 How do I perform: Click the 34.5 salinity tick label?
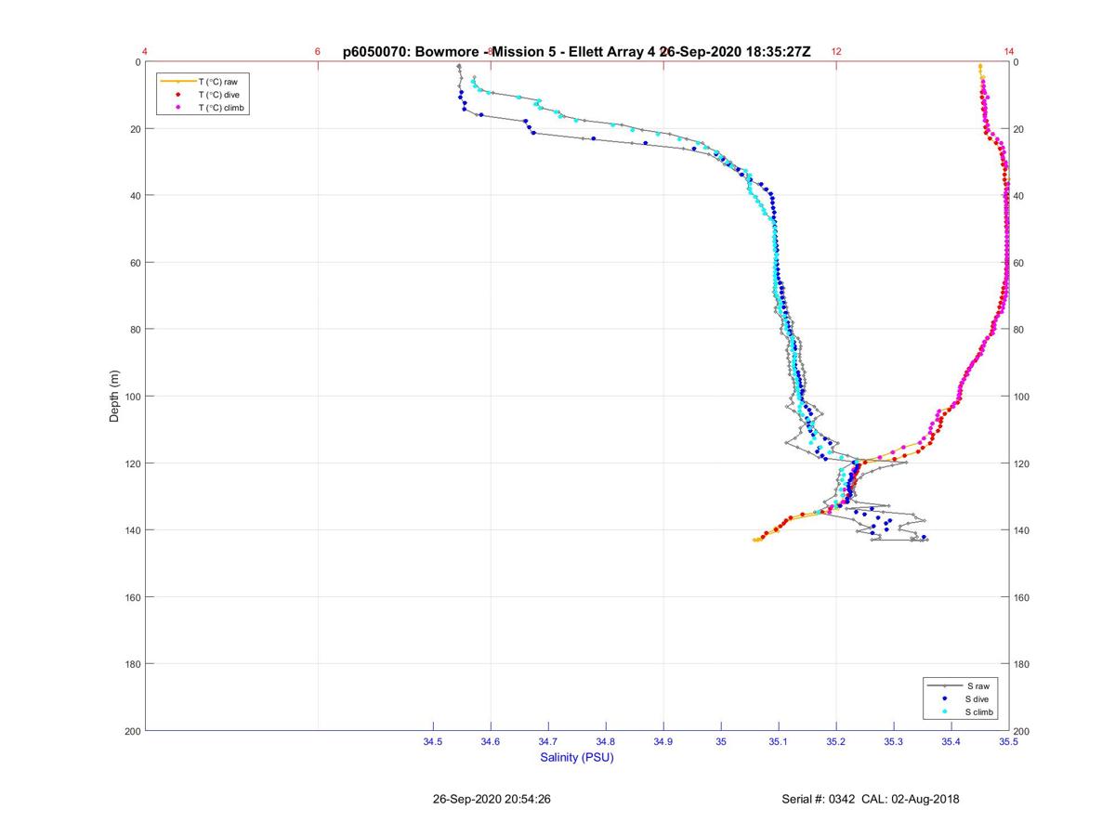433,742
